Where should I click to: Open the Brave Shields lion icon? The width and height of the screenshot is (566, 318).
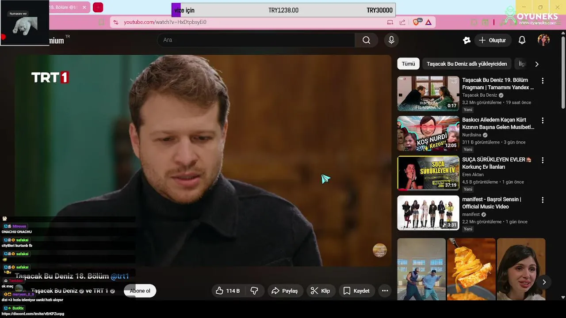[x=416, y=22]
